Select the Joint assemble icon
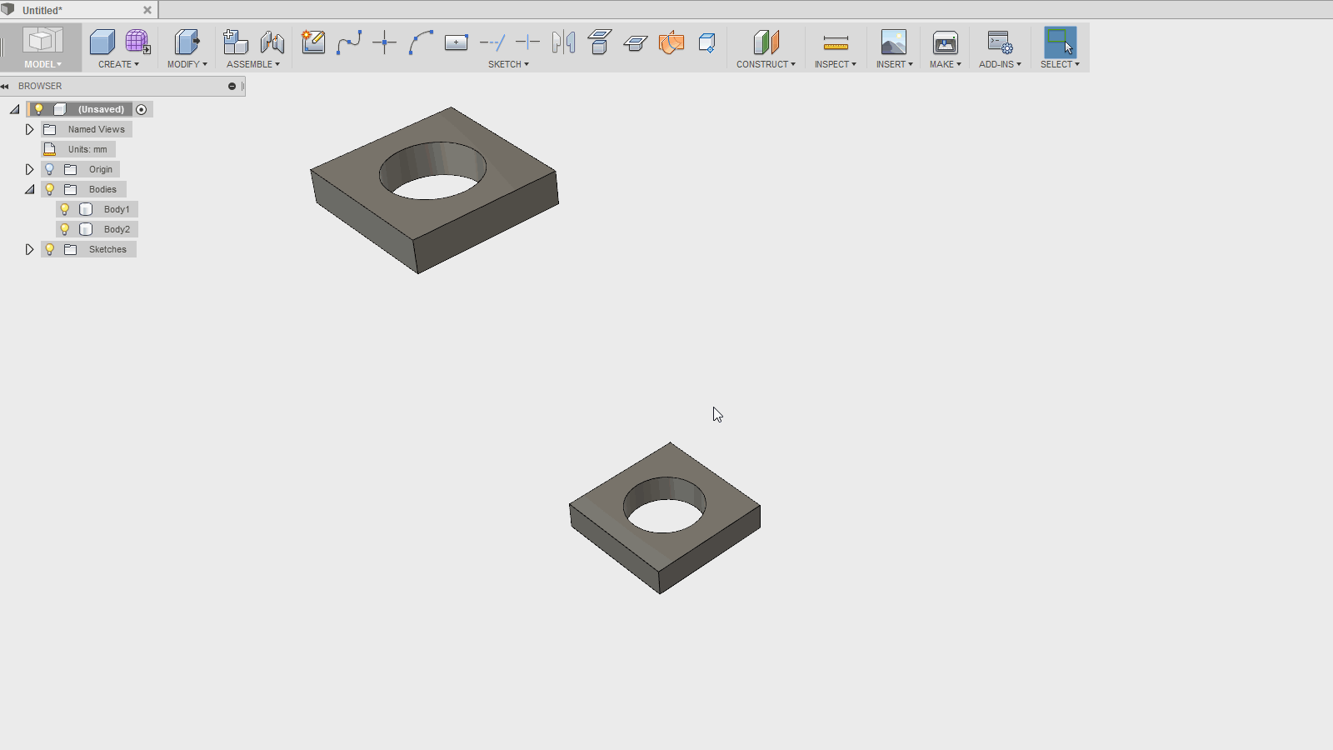The height and width of the screenshot is (750, 1333). tap(272, 42)
